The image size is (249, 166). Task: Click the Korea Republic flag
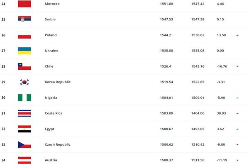[x=24, y=82]
